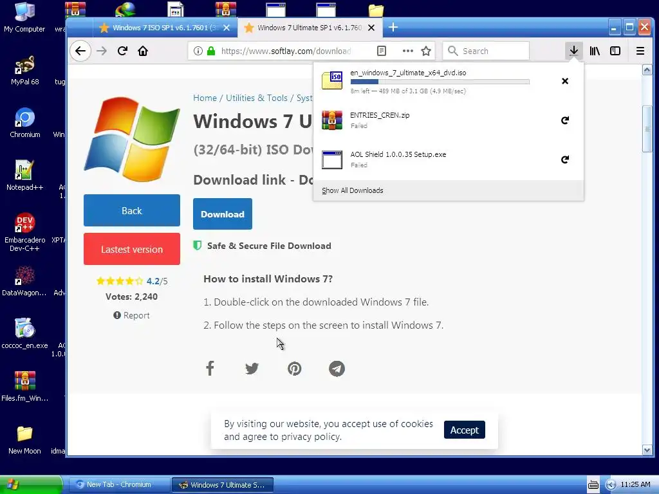
Task: Expand hidden system tray icons arrow
Action: [x=611, y=485]
